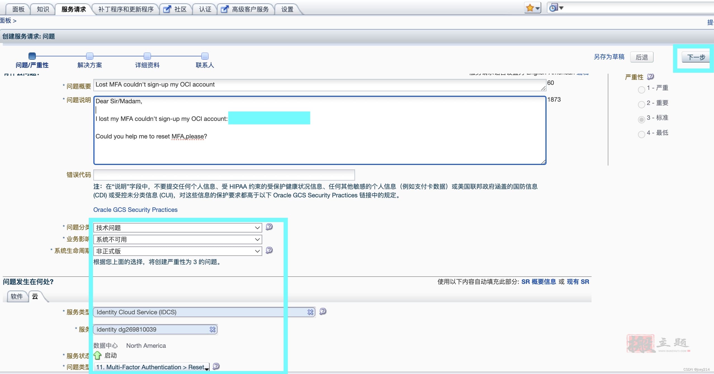
Task: Click the 问题发生在何处? section heading
Action: [28, 282]
